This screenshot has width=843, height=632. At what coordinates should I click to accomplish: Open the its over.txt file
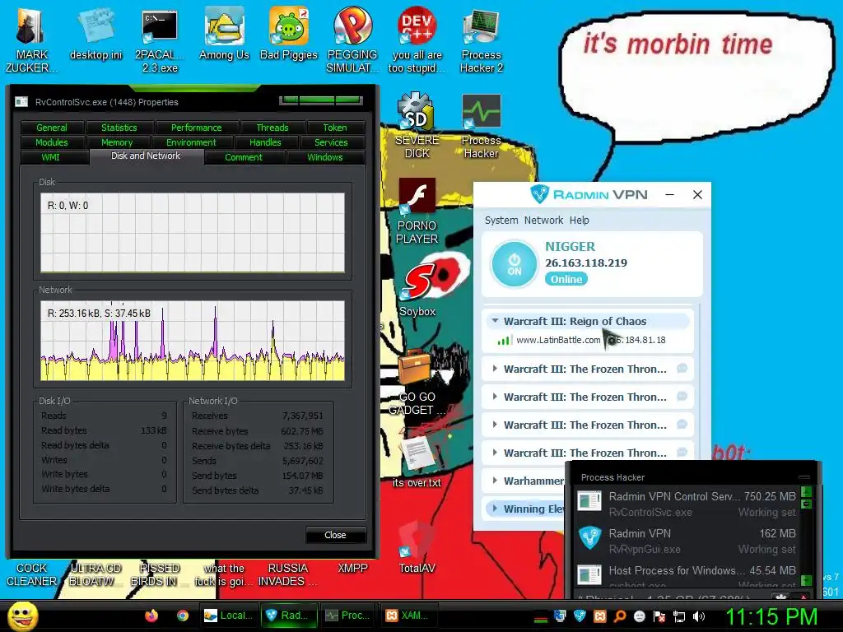(417, 459)
